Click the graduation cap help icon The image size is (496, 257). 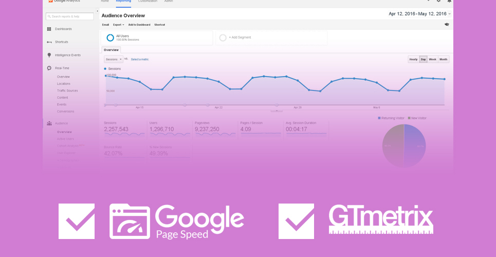447,24
